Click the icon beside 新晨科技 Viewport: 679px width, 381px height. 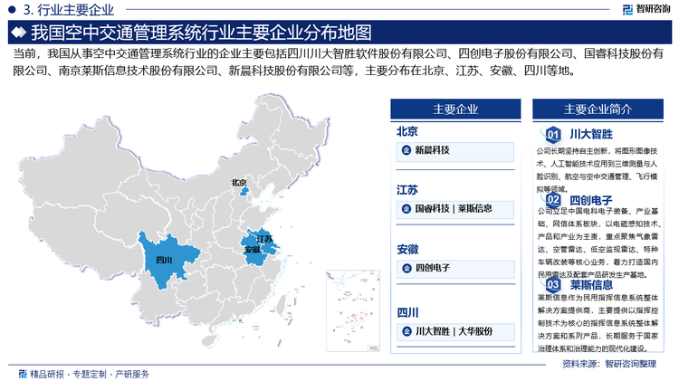(406, 150)
